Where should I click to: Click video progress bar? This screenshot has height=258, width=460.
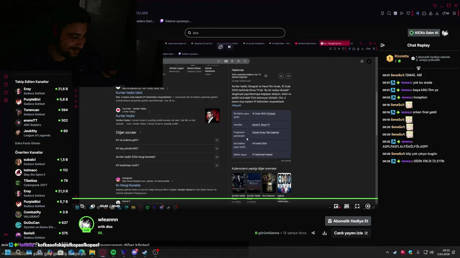click(x=225, y=199)
